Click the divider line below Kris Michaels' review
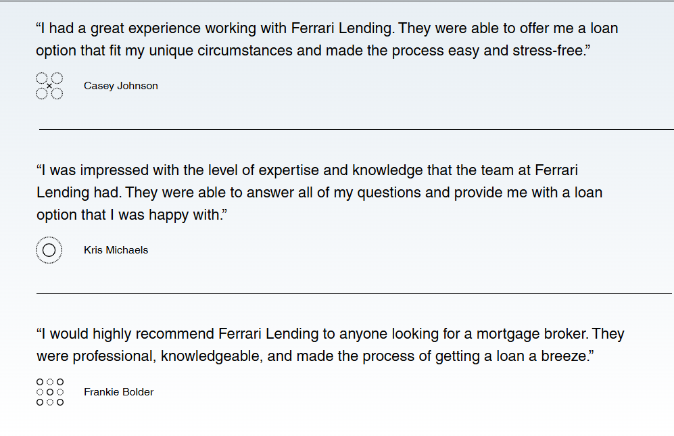The height and width of the screenshot is (436, 674). (354, 293)
